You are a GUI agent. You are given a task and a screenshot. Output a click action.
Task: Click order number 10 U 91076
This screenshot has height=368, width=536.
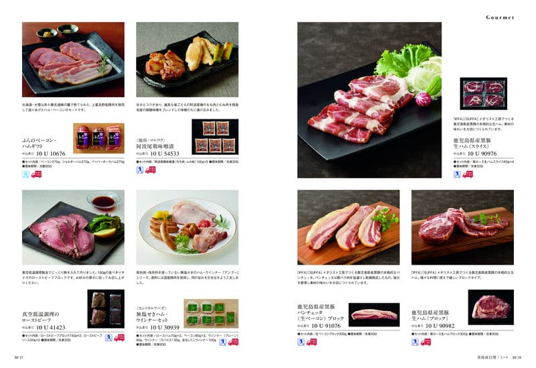326,326
